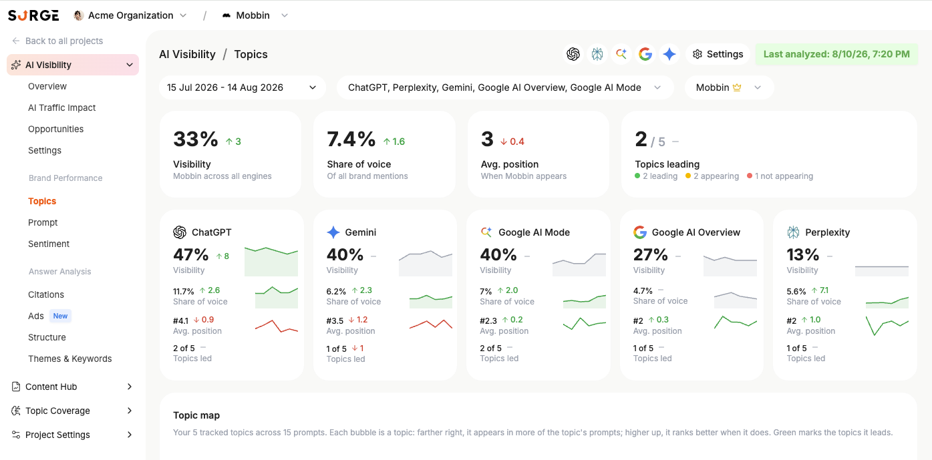Click the Gemini star icon in header
Screen dimensions: 932x460
pos(669,54)
